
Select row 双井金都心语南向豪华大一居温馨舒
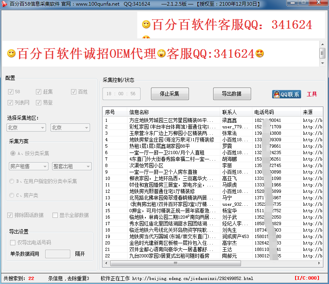pyautogui.click(x=213, y=249)
